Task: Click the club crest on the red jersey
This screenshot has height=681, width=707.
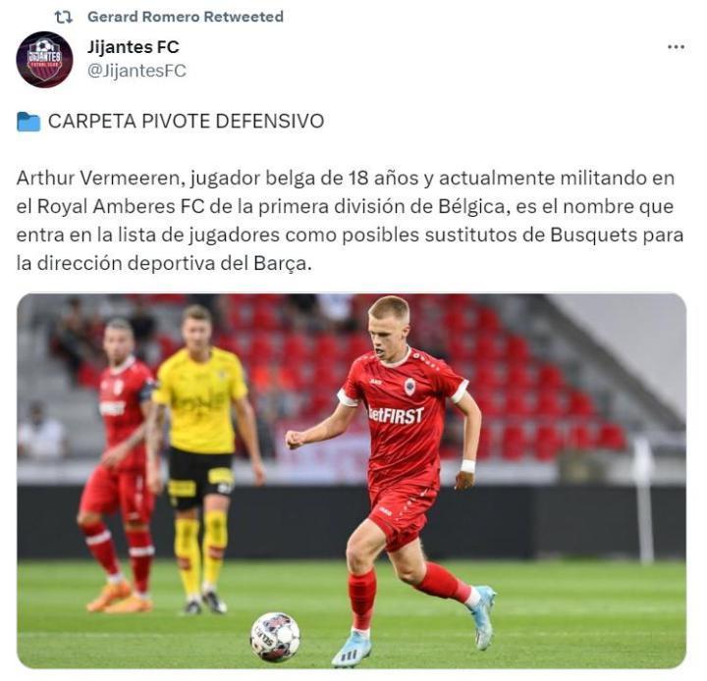Action: pos(409,388)
